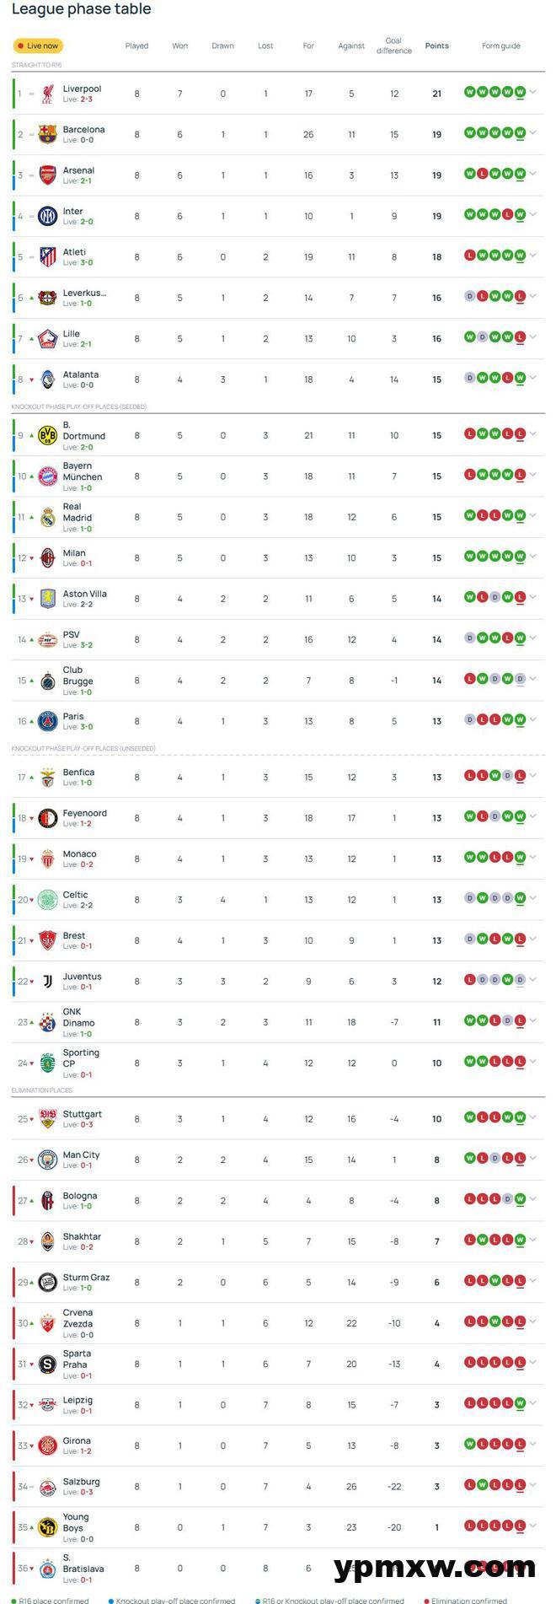Click the Barcelona club crest
This screenshot has width=556, height=1604.
coord(48,134)
